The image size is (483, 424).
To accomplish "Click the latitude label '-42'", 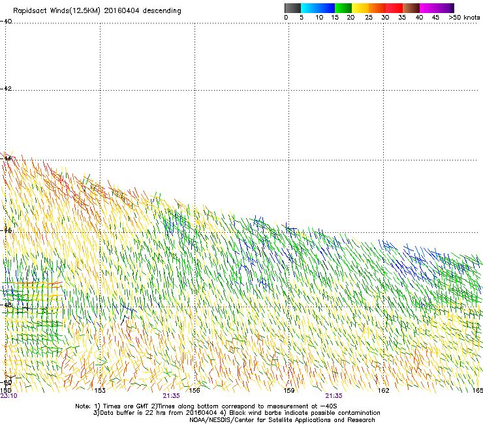I will 6,88.
